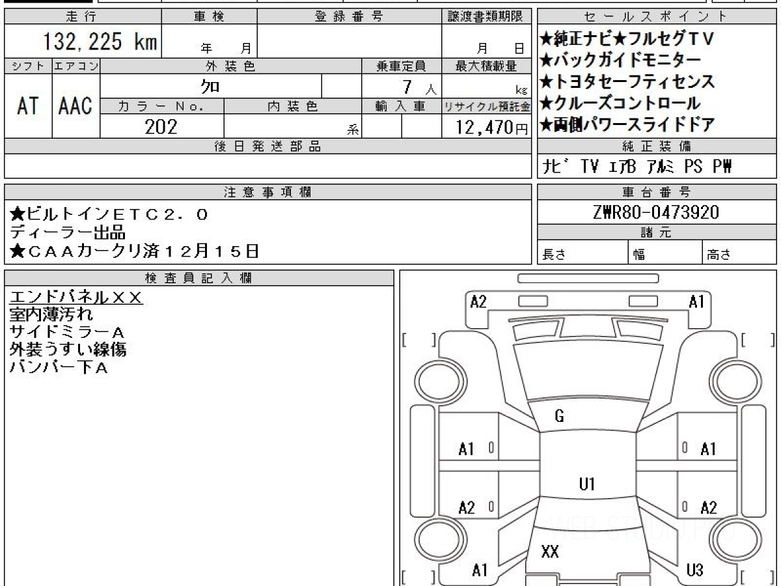Viewport: 781px width, 586px height.
Task: Click the 車検 column header
Action: 209,17
